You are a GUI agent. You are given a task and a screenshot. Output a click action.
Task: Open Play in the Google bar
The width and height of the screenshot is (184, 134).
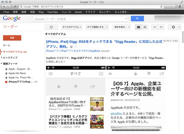tap(41, 12)
